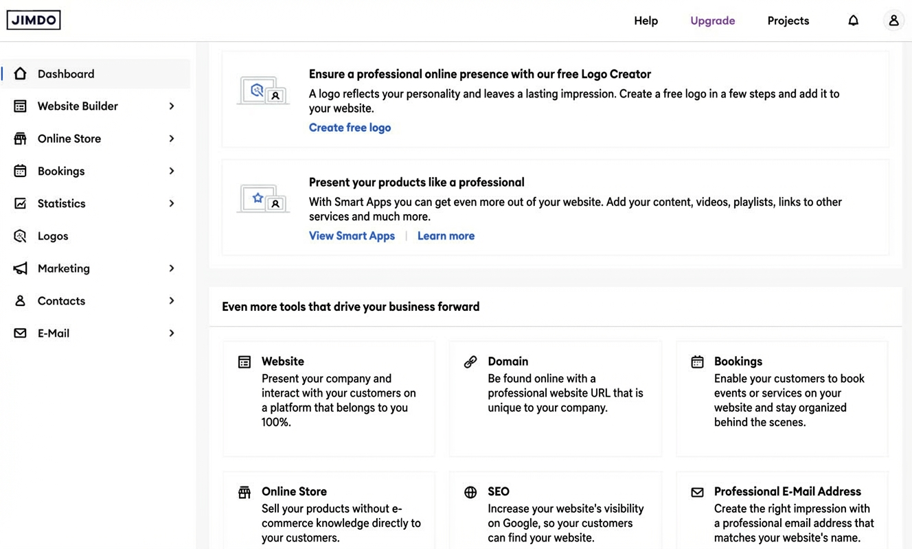Click the Marketing megaphone icon
Viewport: 912px width, 549px height.
coord(21,268)
